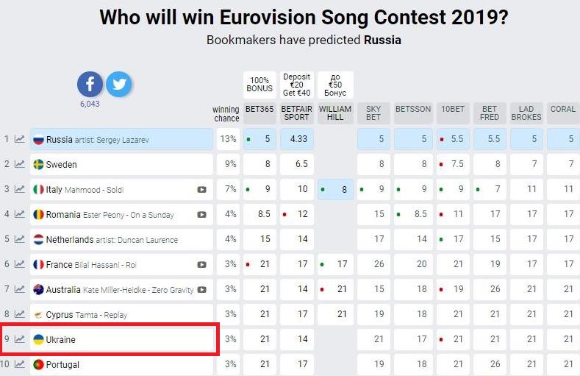The image size is (580, 376).
Task: Select the SKY BET column header
Action: [x=373, y=113]
